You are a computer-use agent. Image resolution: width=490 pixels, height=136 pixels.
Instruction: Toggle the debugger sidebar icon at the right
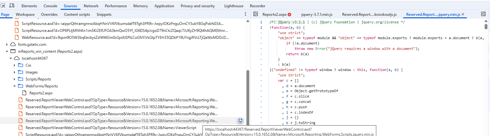(x=483, y=14)
